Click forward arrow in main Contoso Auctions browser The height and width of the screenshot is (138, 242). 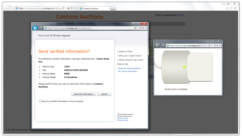click(12, 8)
